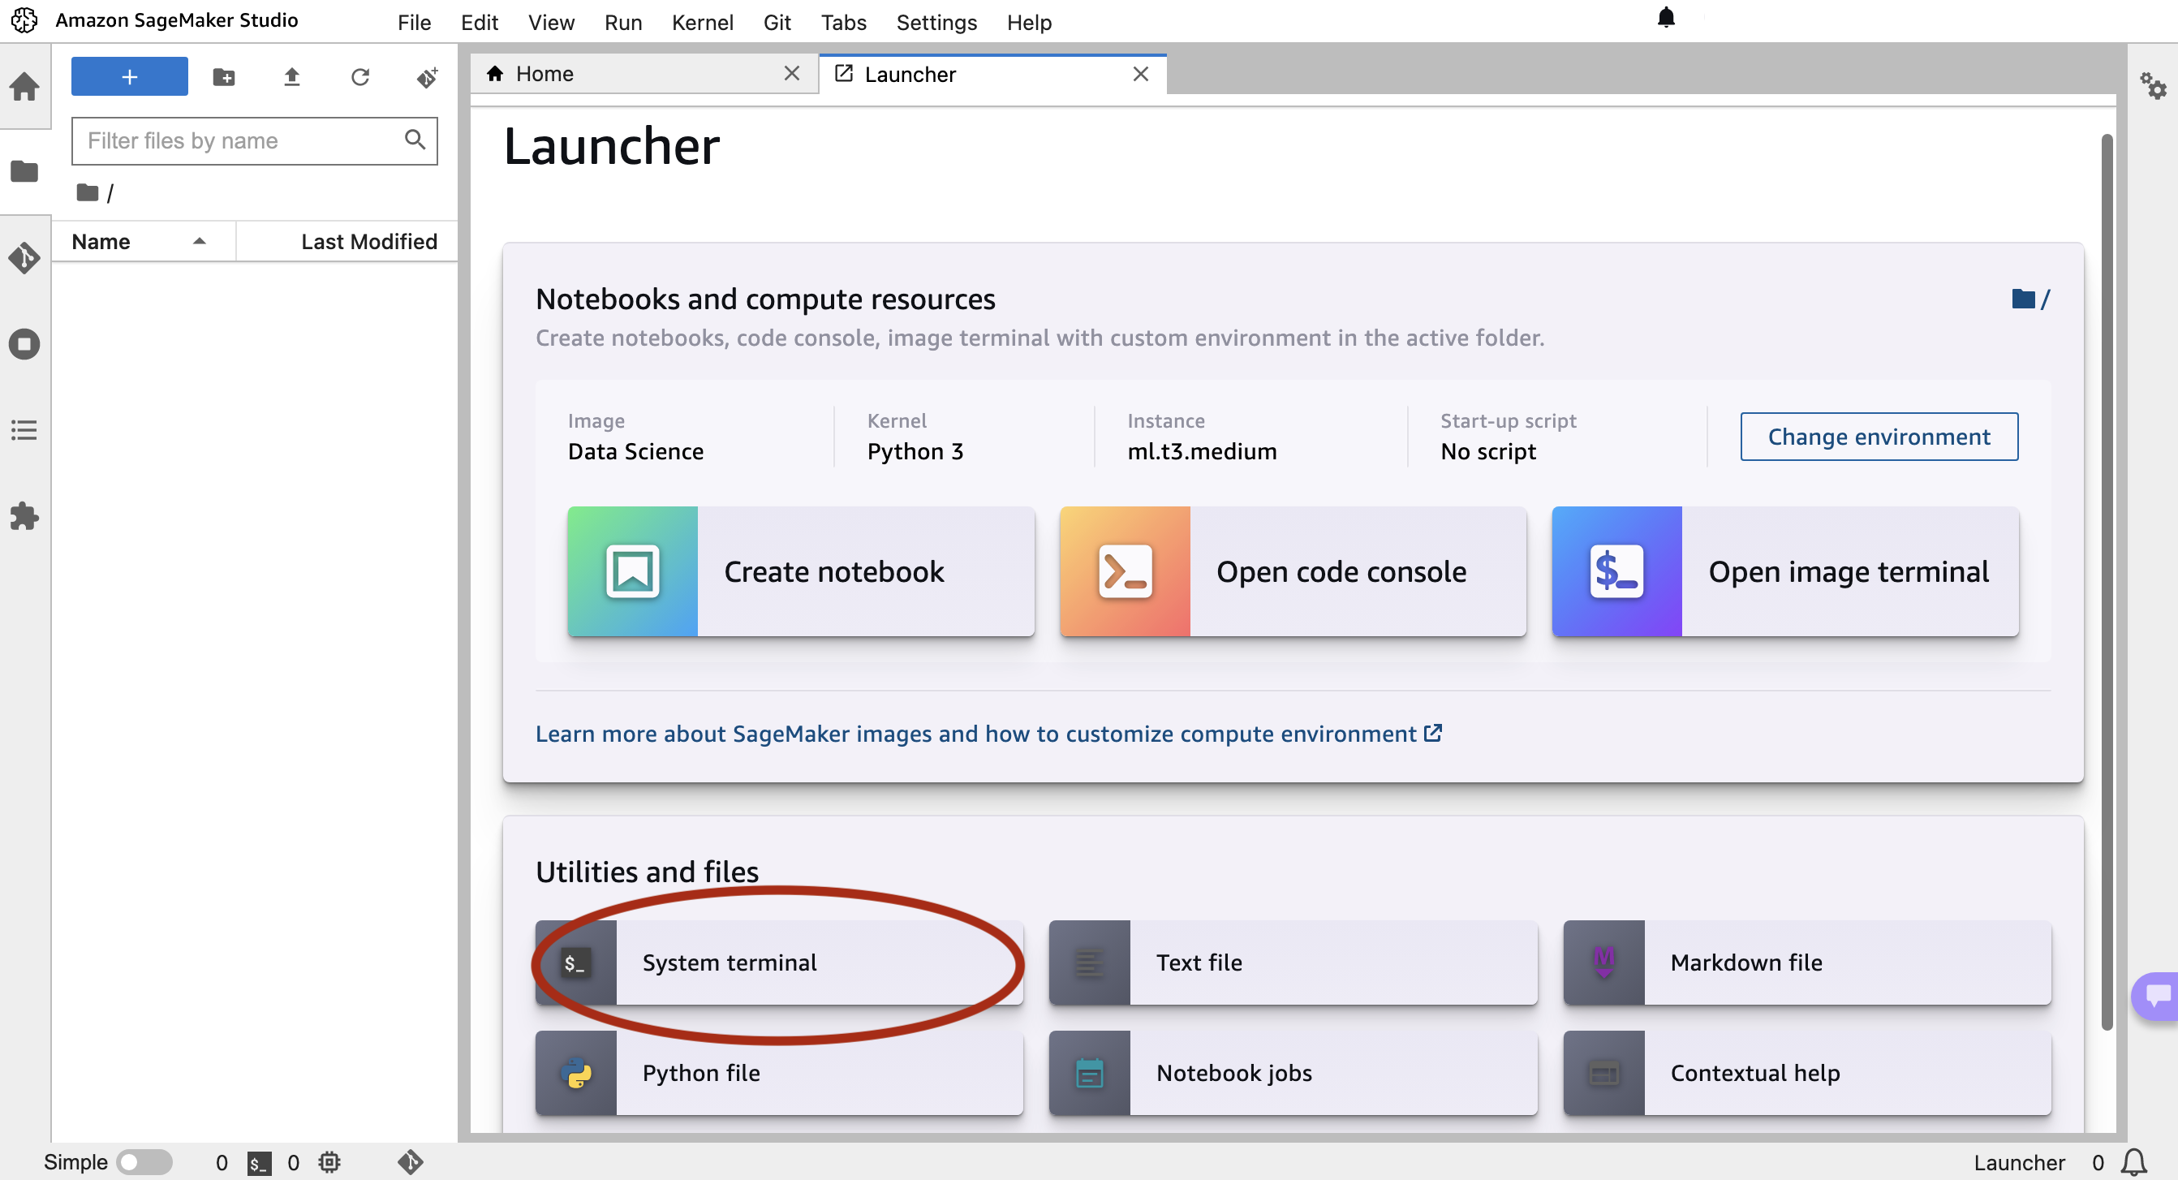The width and height of the screenshot is (2178, 1180).
Task: Refresh the file browser list
Action: pyautogui.click(x=360, y=77)
